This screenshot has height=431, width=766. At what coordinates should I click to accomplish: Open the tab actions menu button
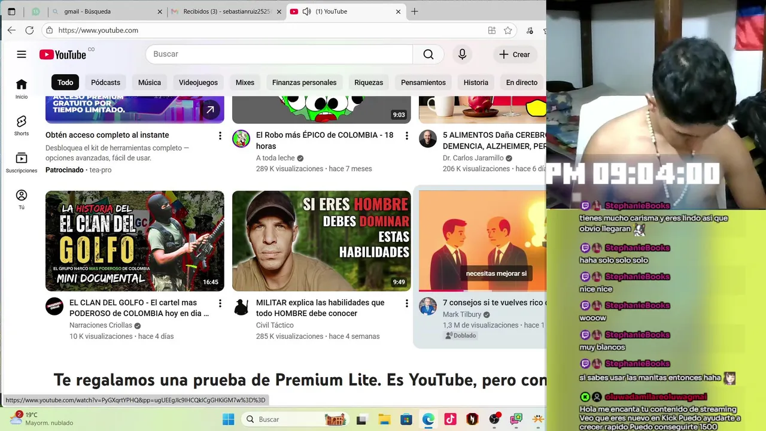[x=11, y=11]
